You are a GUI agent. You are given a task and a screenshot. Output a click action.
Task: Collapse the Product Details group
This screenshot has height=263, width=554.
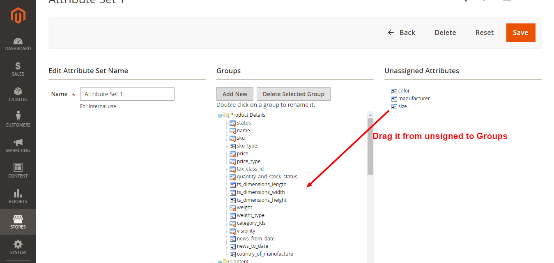click(220, 115)
